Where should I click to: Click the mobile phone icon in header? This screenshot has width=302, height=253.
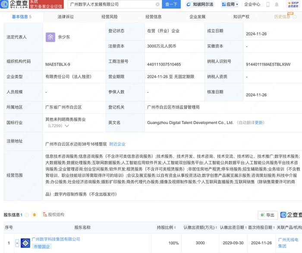click(x=267, y=5)
